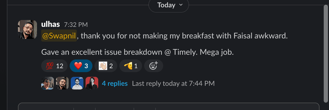329x110 pixels.
Task: Click the vertical scrollbar of the message pane
Action: click(x=326, y=53)
